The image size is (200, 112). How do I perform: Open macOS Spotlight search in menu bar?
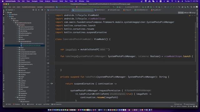[176, 1]
